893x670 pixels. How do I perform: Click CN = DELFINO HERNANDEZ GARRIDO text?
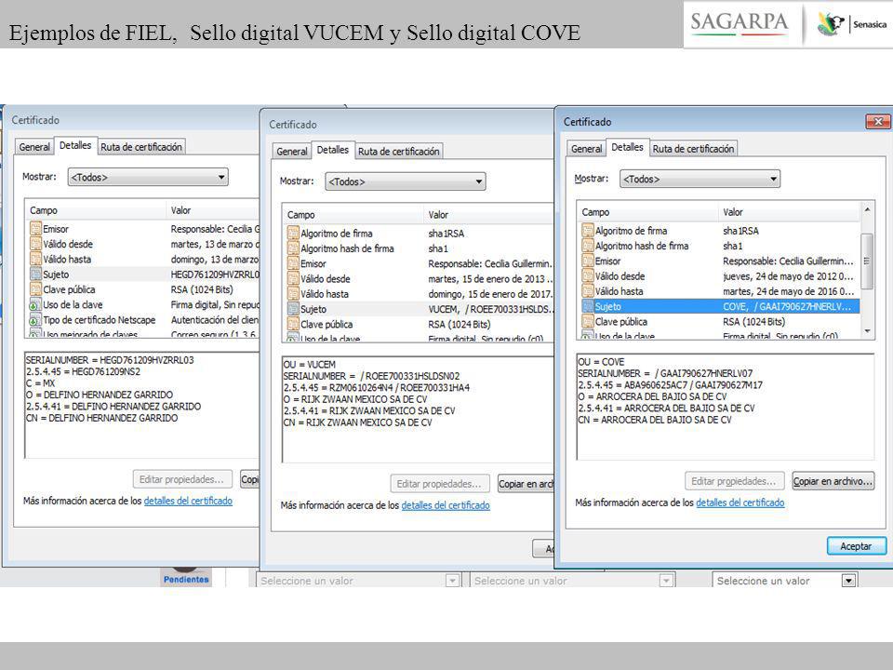pyautogui.click(x=102, y=418)
